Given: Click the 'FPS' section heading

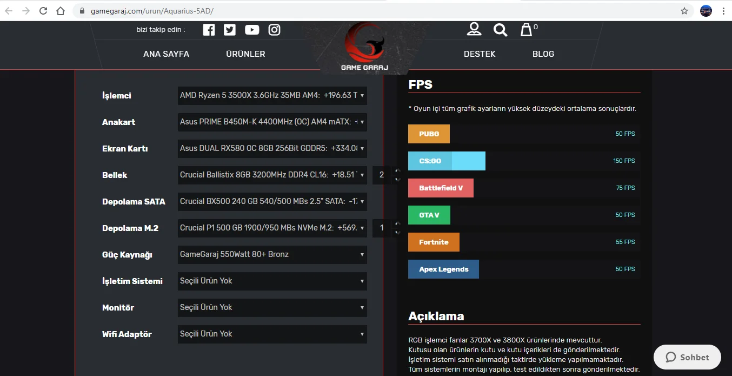Looking at the screenshot, I should 421,84.
